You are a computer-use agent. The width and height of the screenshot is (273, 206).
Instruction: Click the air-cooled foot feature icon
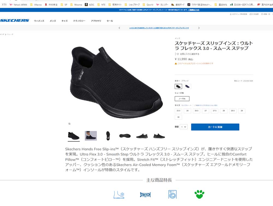click(119, 195)
